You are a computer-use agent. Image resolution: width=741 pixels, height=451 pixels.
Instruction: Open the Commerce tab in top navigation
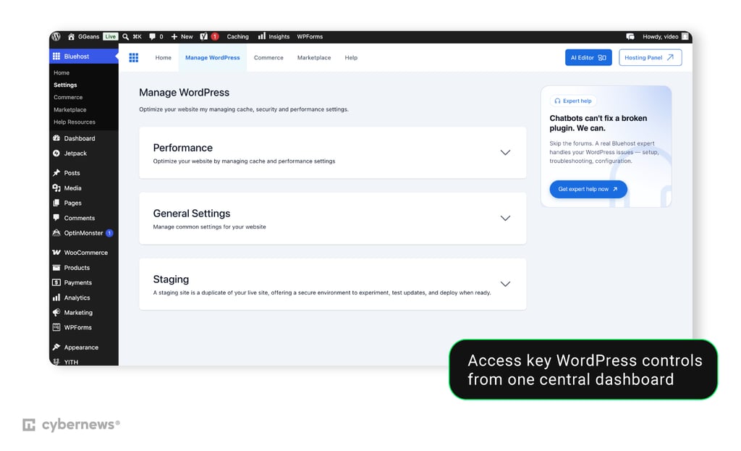(268, 58)
